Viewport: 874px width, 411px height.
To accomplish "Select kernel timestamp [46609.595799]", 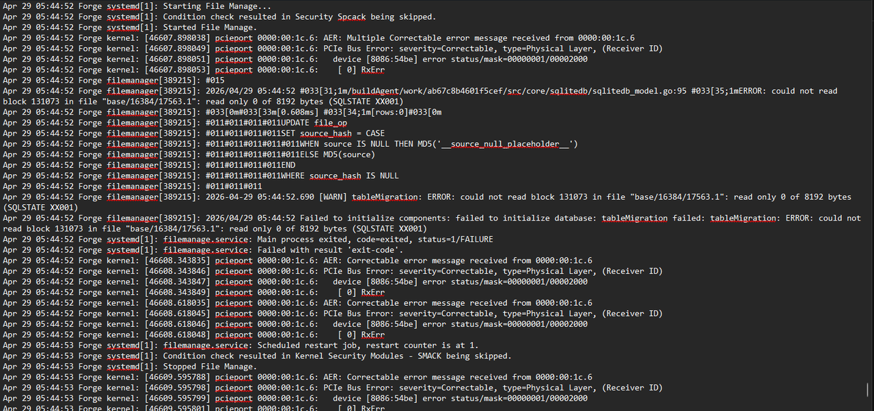I will 178,398.
